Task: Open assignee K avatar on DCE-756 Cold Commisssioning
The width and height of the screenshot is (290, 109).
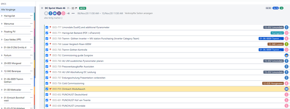Action: 287,83
